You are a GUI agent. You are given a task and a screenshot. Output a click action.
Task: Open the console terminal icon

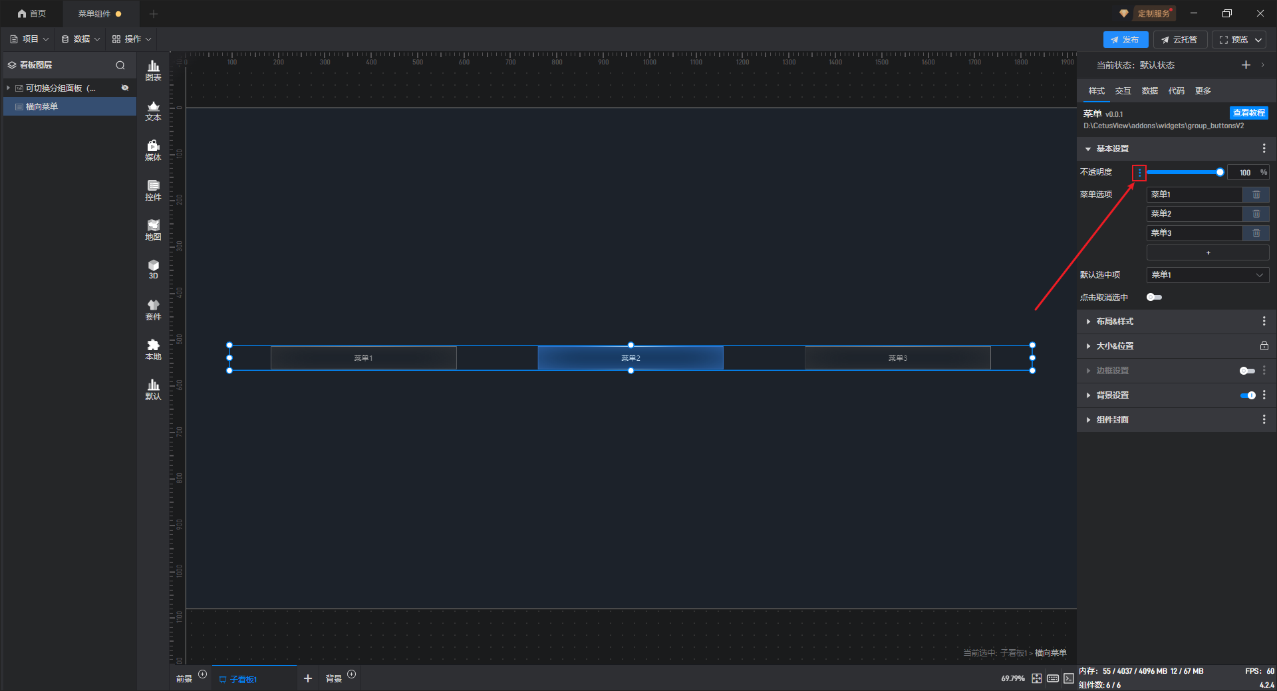(x=1069, y=678)
